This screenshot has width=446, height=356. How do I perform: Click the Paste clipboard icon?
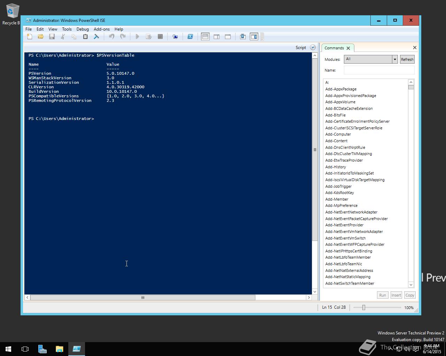point(85,37)
